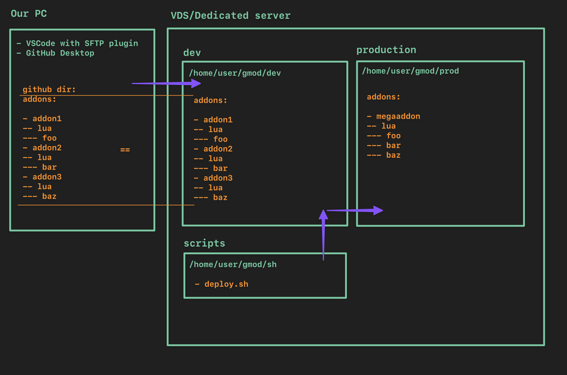Click the '==' symbol in Our PC box
Image resolution: width=567 pixels, height=375 pixels.
[x=125, y=150]
